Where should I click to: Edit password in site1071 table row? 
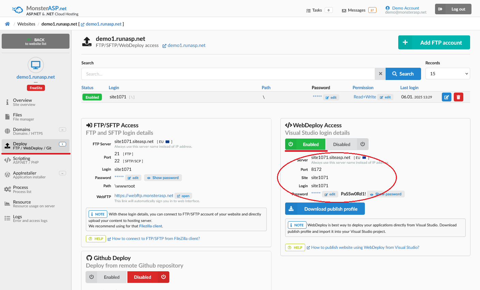tap(331, 97)
